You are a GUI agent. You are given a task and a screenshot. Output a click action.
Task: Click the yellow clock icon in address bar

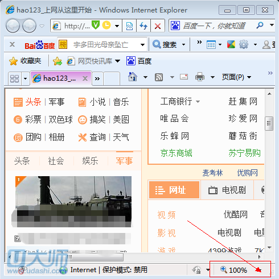point(106,25)
